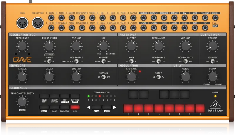This screenshot has height=138, width=235.
Task: Hit the RESET/ACCENT button
Action: point(54,96)
